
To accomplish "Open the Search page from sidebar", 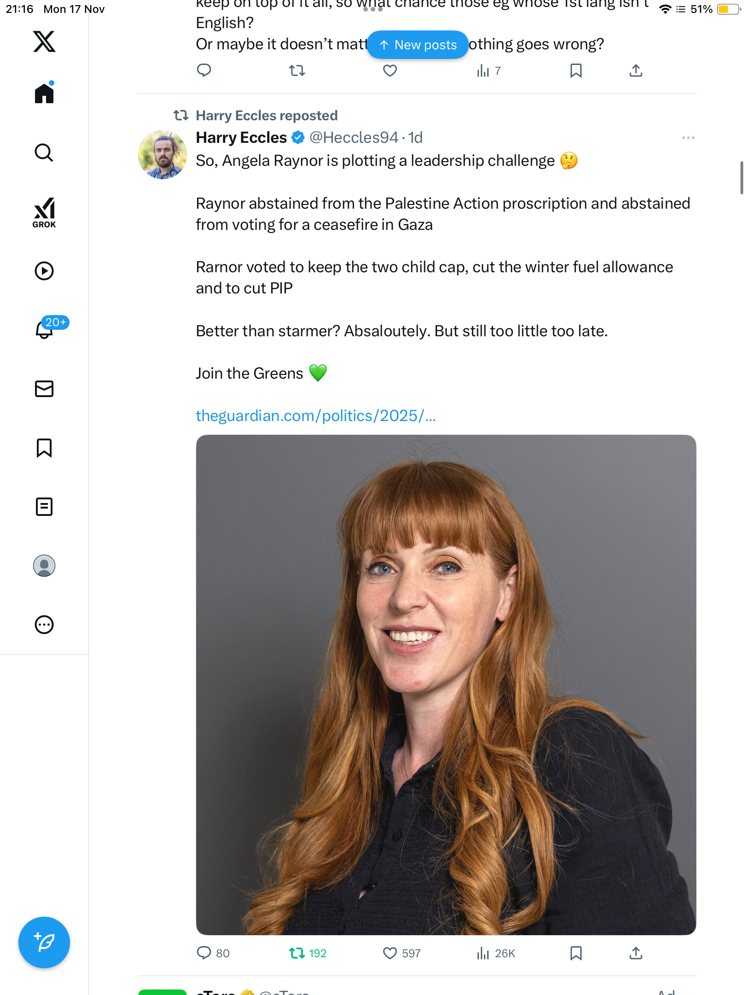I will (x=44, y=153).
